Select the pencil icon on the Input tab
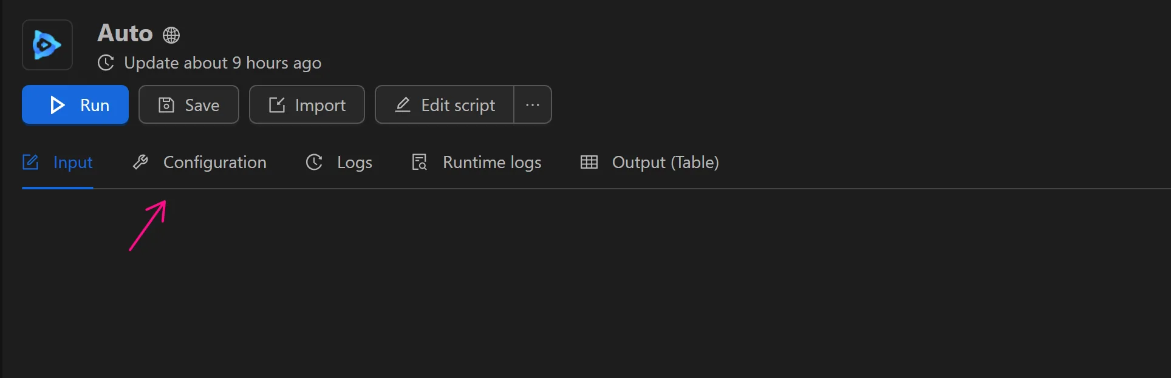 [31, 162]
